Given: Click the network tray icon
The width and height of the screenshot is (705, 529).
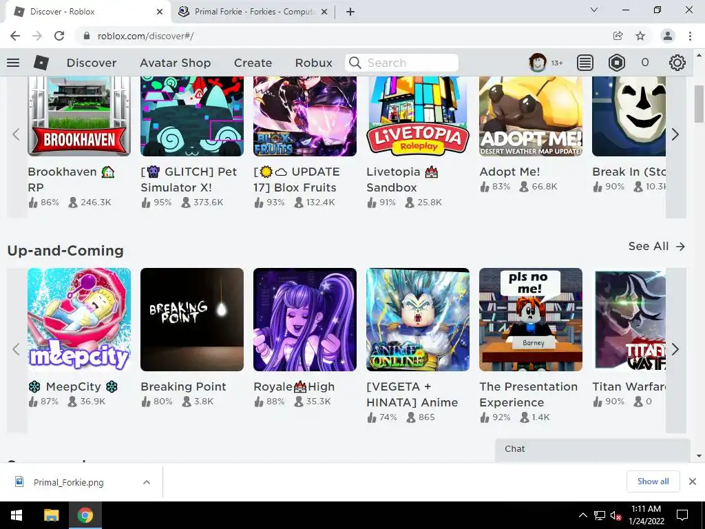Looking at the screenshot, I should coord(600,515).
